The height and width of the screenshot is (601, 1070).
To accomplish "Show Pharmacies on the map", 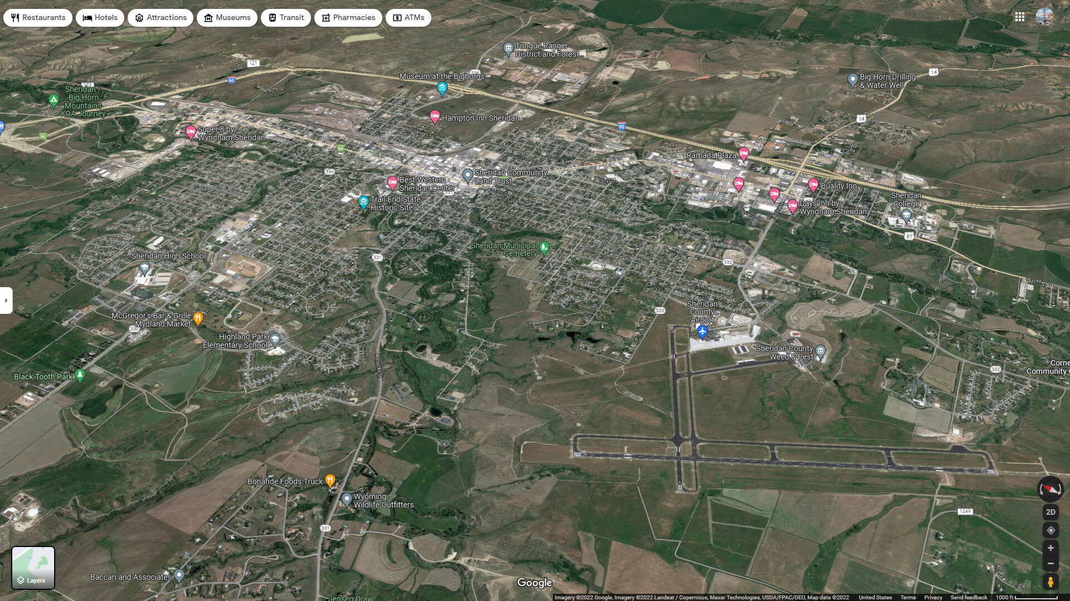I will point(348,18).
